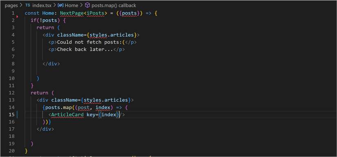
Task: Click the closing div tag on line 17
Action: point(45,129)
